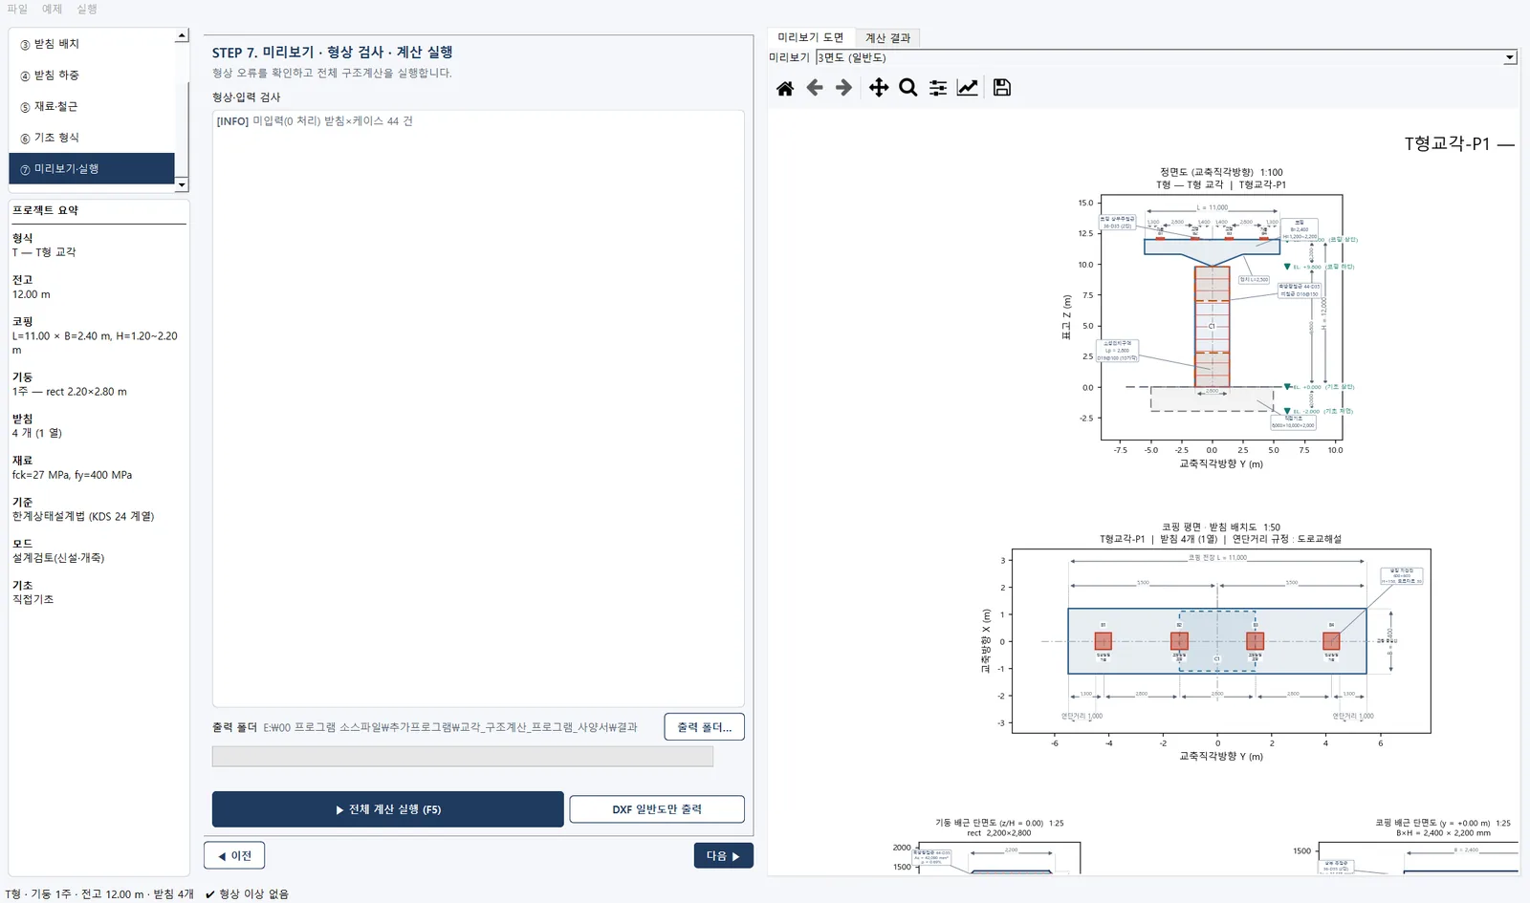The image size is (1530, 903).
Task: Select step ⑤ 재료·철근
Action: point(92,107)
